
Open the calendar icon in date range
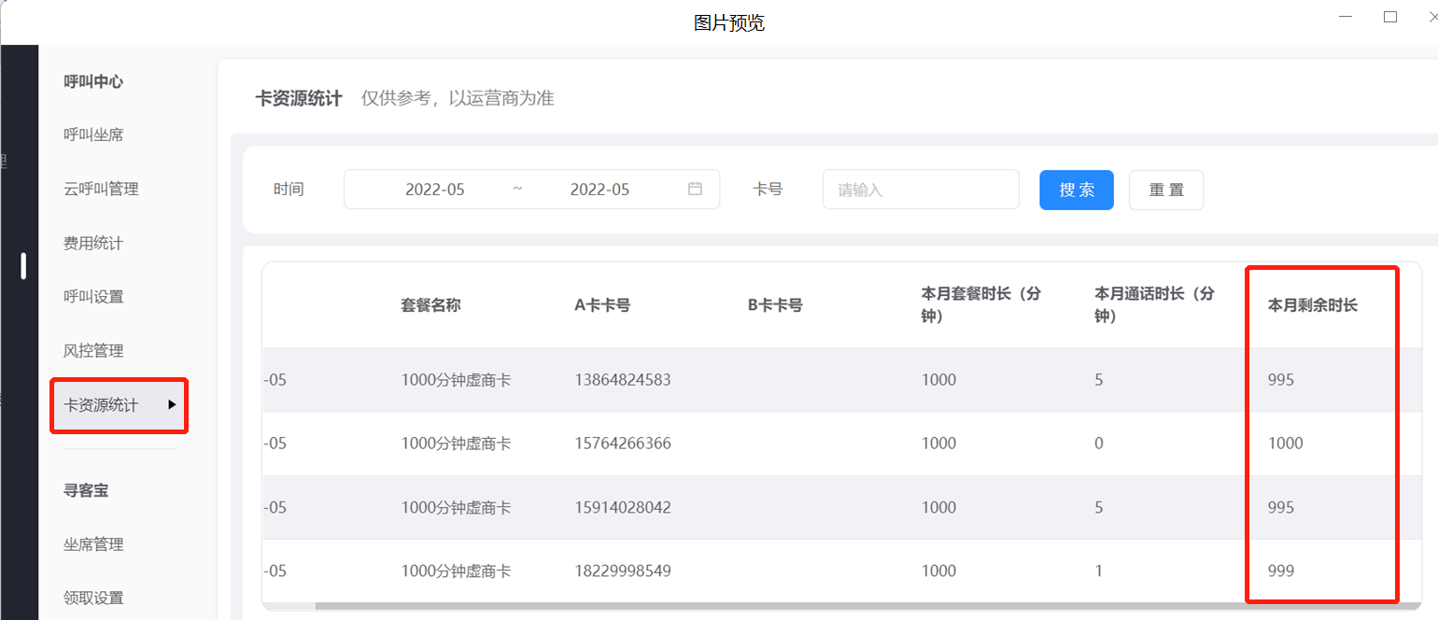(x=695, y=189)
